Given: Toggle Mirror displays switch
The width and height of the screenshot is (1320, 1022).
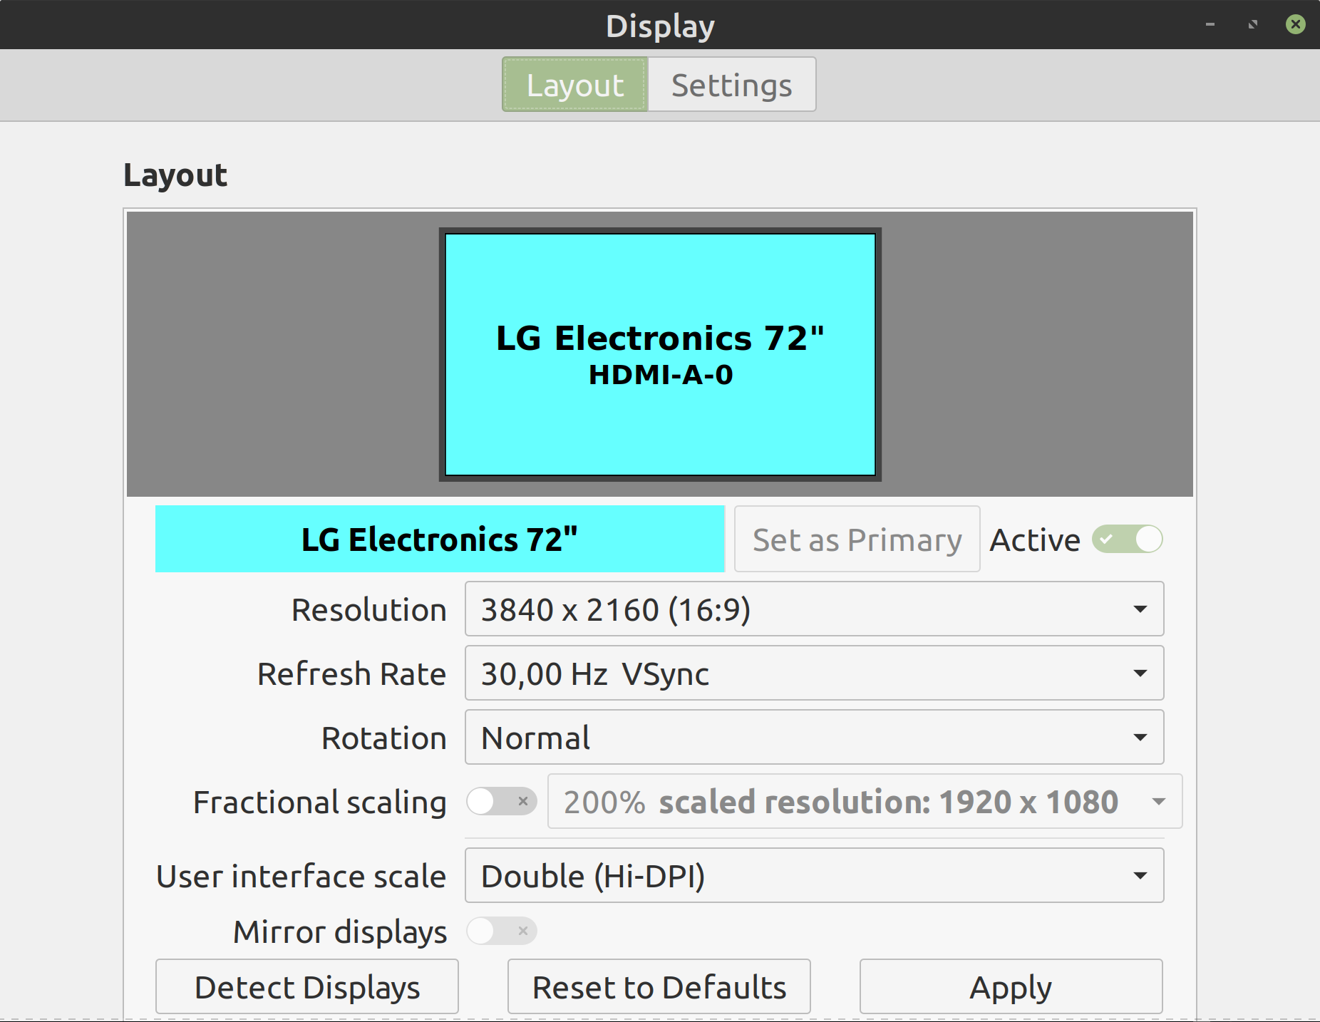Looking at the screenshot, I should (x=502, y=931).
